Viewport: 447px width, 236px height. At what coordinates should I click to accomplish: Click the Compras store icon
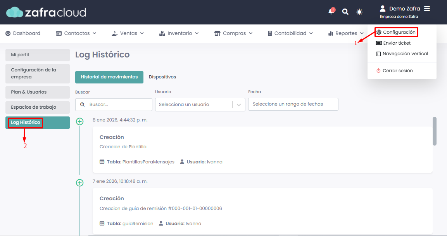217,33
